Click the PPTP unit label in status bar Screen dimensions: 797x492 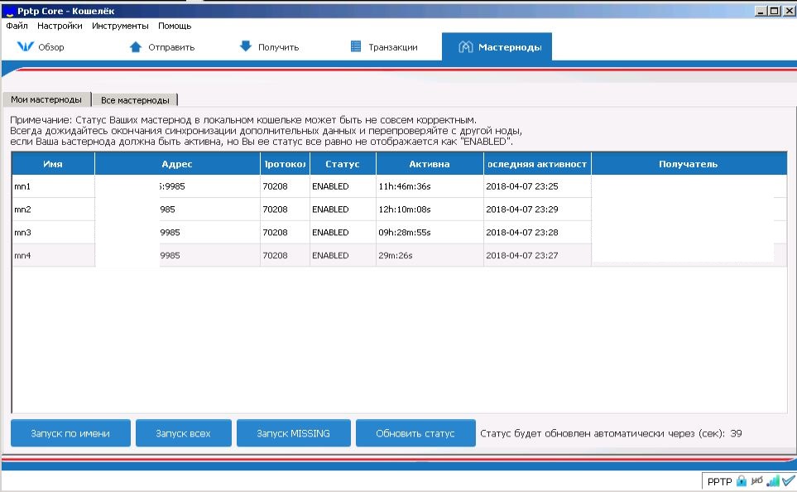[720, 481]
